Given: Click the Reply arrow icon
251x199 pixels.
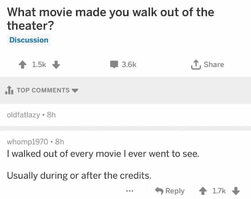Looking at the screenshot, I should pos(159,191).
